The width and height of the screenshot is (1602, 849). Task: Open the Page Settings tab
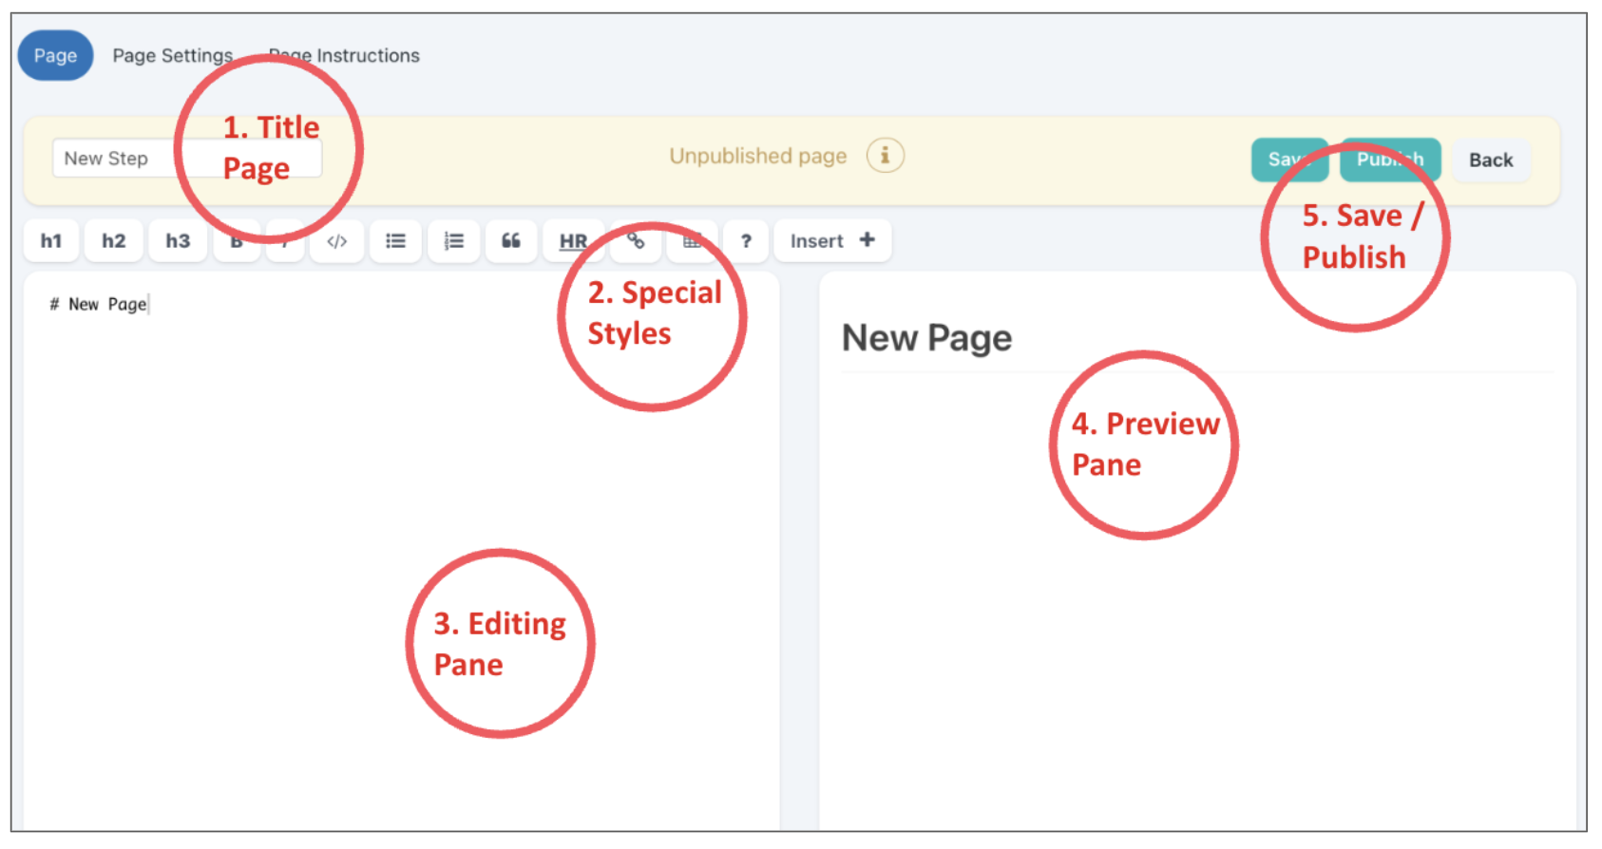pos(172,56)
